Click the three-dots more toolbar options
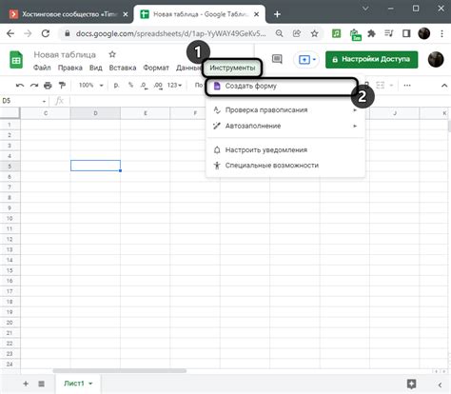The width and height of the screenshot is (451, 394). (407, 86)
